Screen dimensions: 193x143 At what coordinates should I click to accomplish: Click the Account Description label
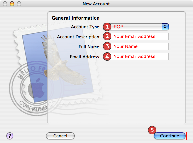[x=79, y=37]
